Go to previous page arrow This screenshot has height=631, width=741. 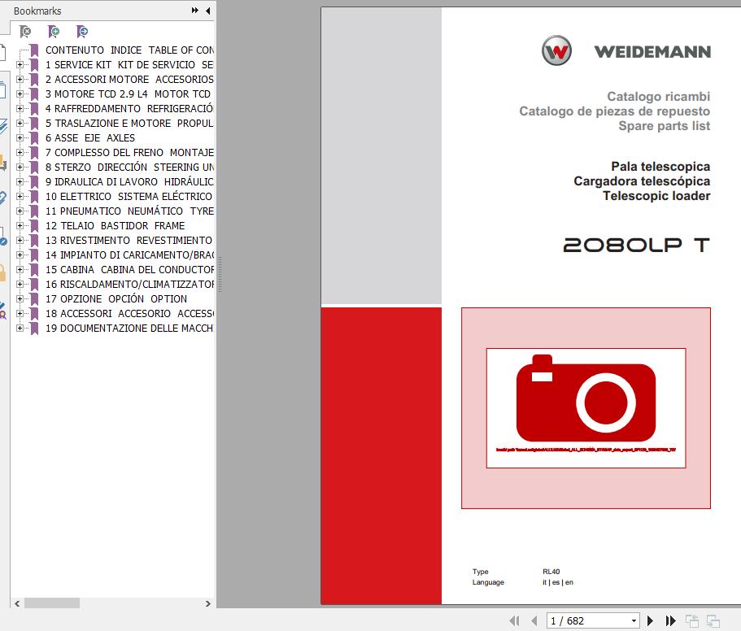coord(534,620)
